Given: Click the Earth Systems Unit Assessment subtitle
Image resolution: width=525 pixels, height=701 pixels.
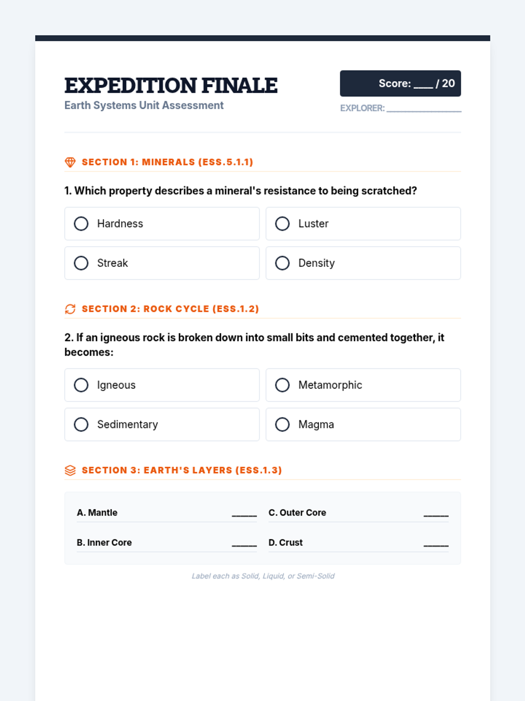Looking at the screenshot, I should [144, 106].
